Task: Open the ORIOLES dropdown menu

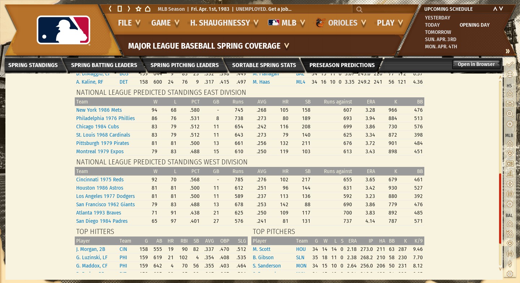Action: point(341,23)
